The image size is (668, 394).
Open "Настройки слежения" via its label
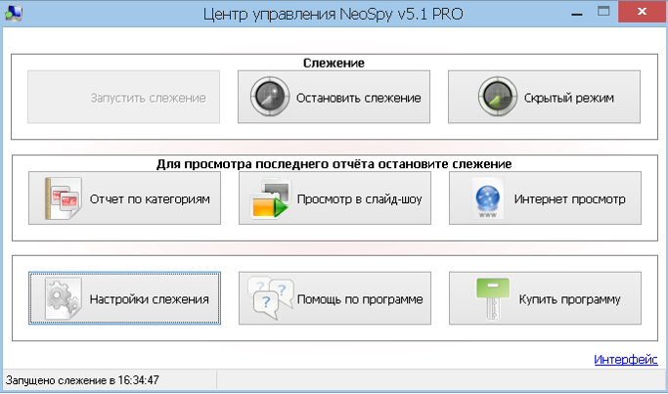149,298
